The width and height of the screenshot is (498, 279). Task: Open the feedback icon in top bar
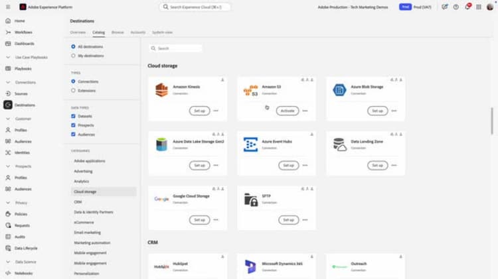click(x=444, y=7)
